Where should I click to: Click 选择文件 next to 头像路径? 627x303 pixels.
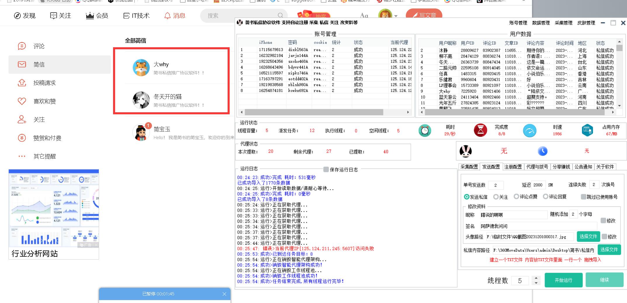(x=588, y=237)
